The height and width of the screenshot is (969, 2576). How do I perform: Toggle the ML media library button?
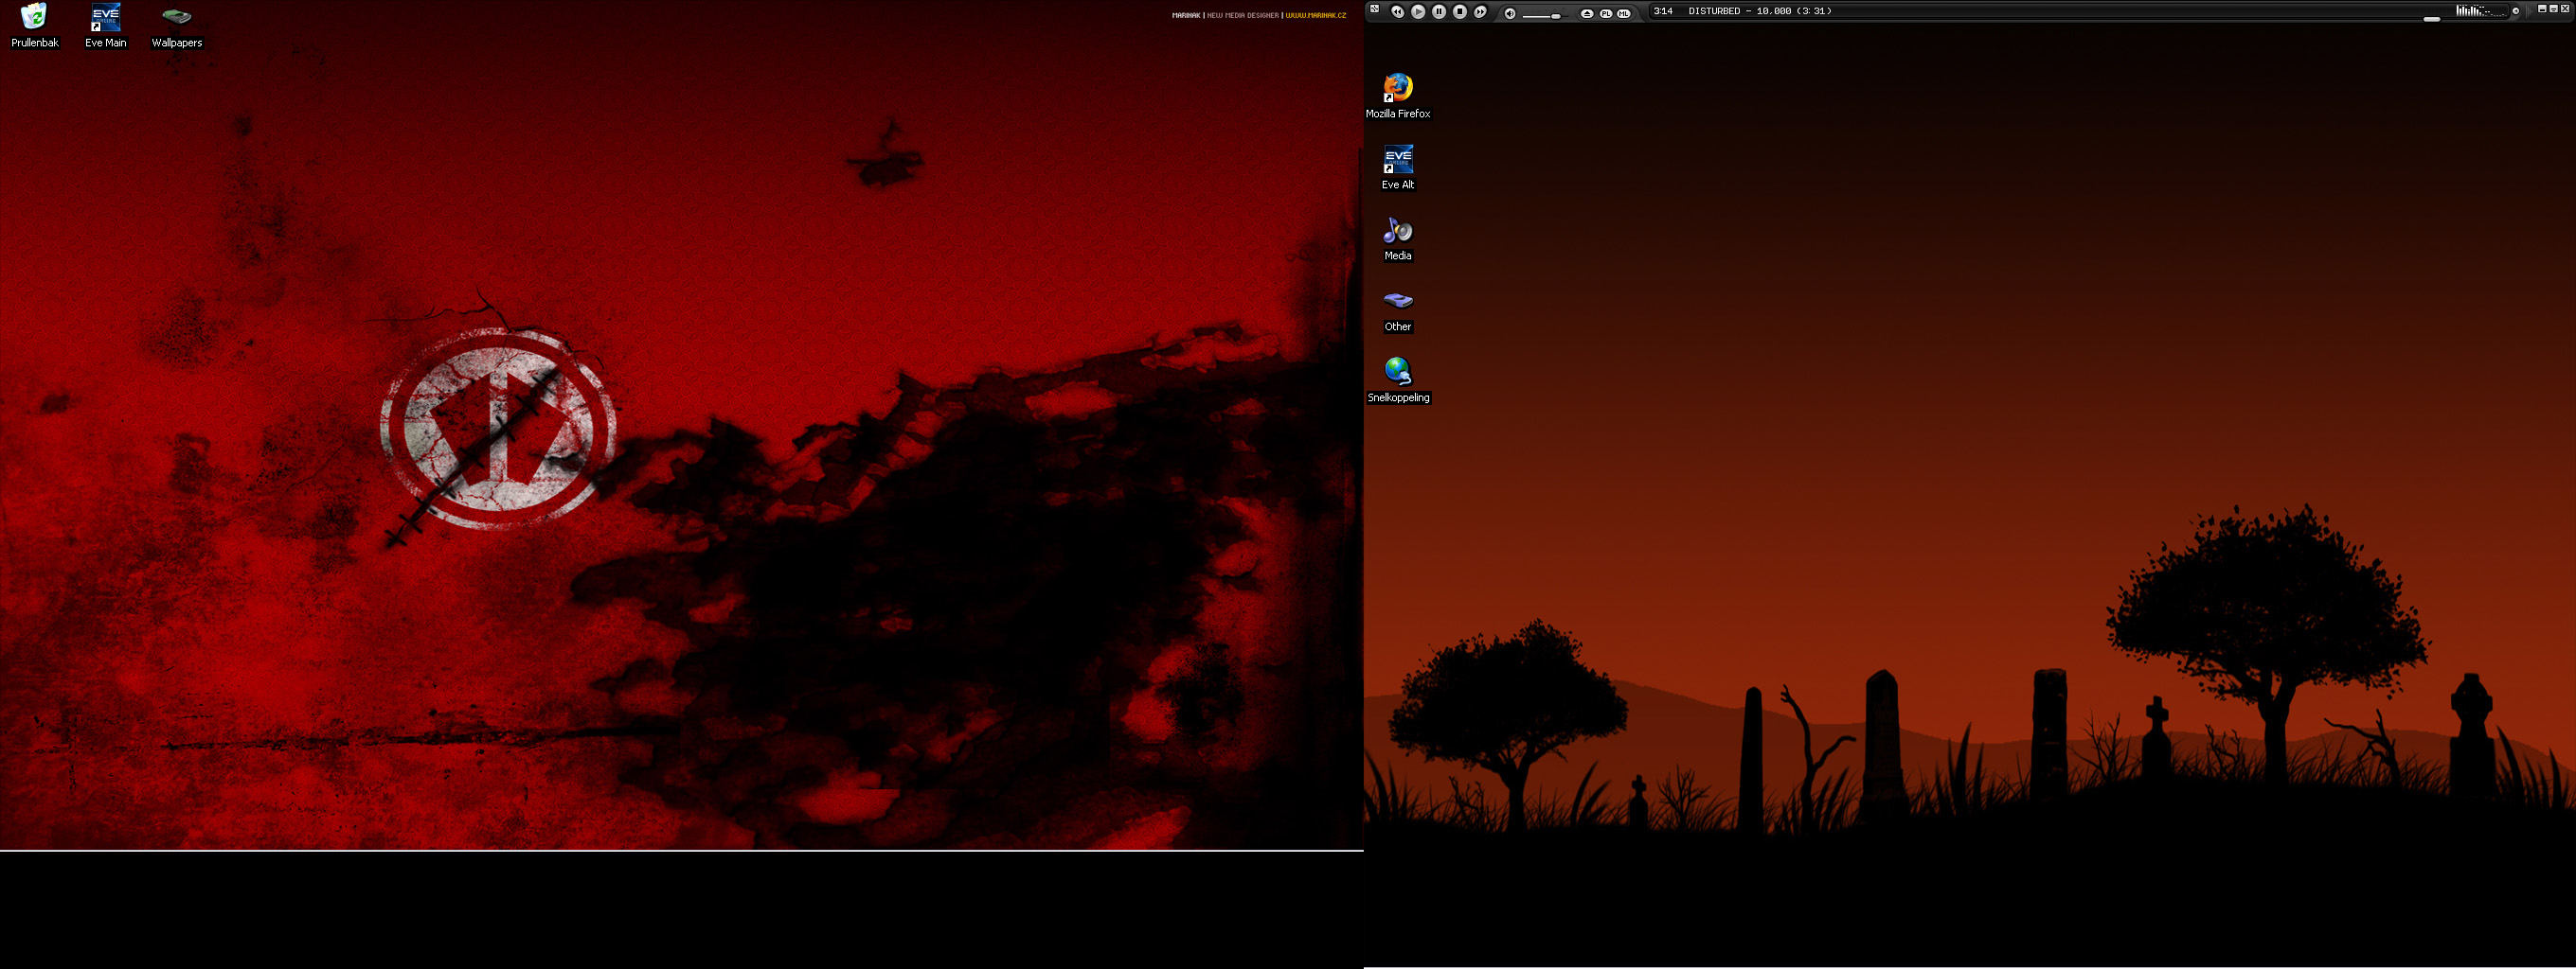coord(1624,13)
